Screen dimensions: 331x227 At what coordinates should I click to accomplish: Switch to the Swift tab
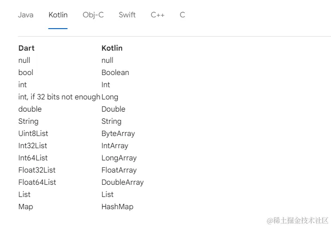[127, 15]
